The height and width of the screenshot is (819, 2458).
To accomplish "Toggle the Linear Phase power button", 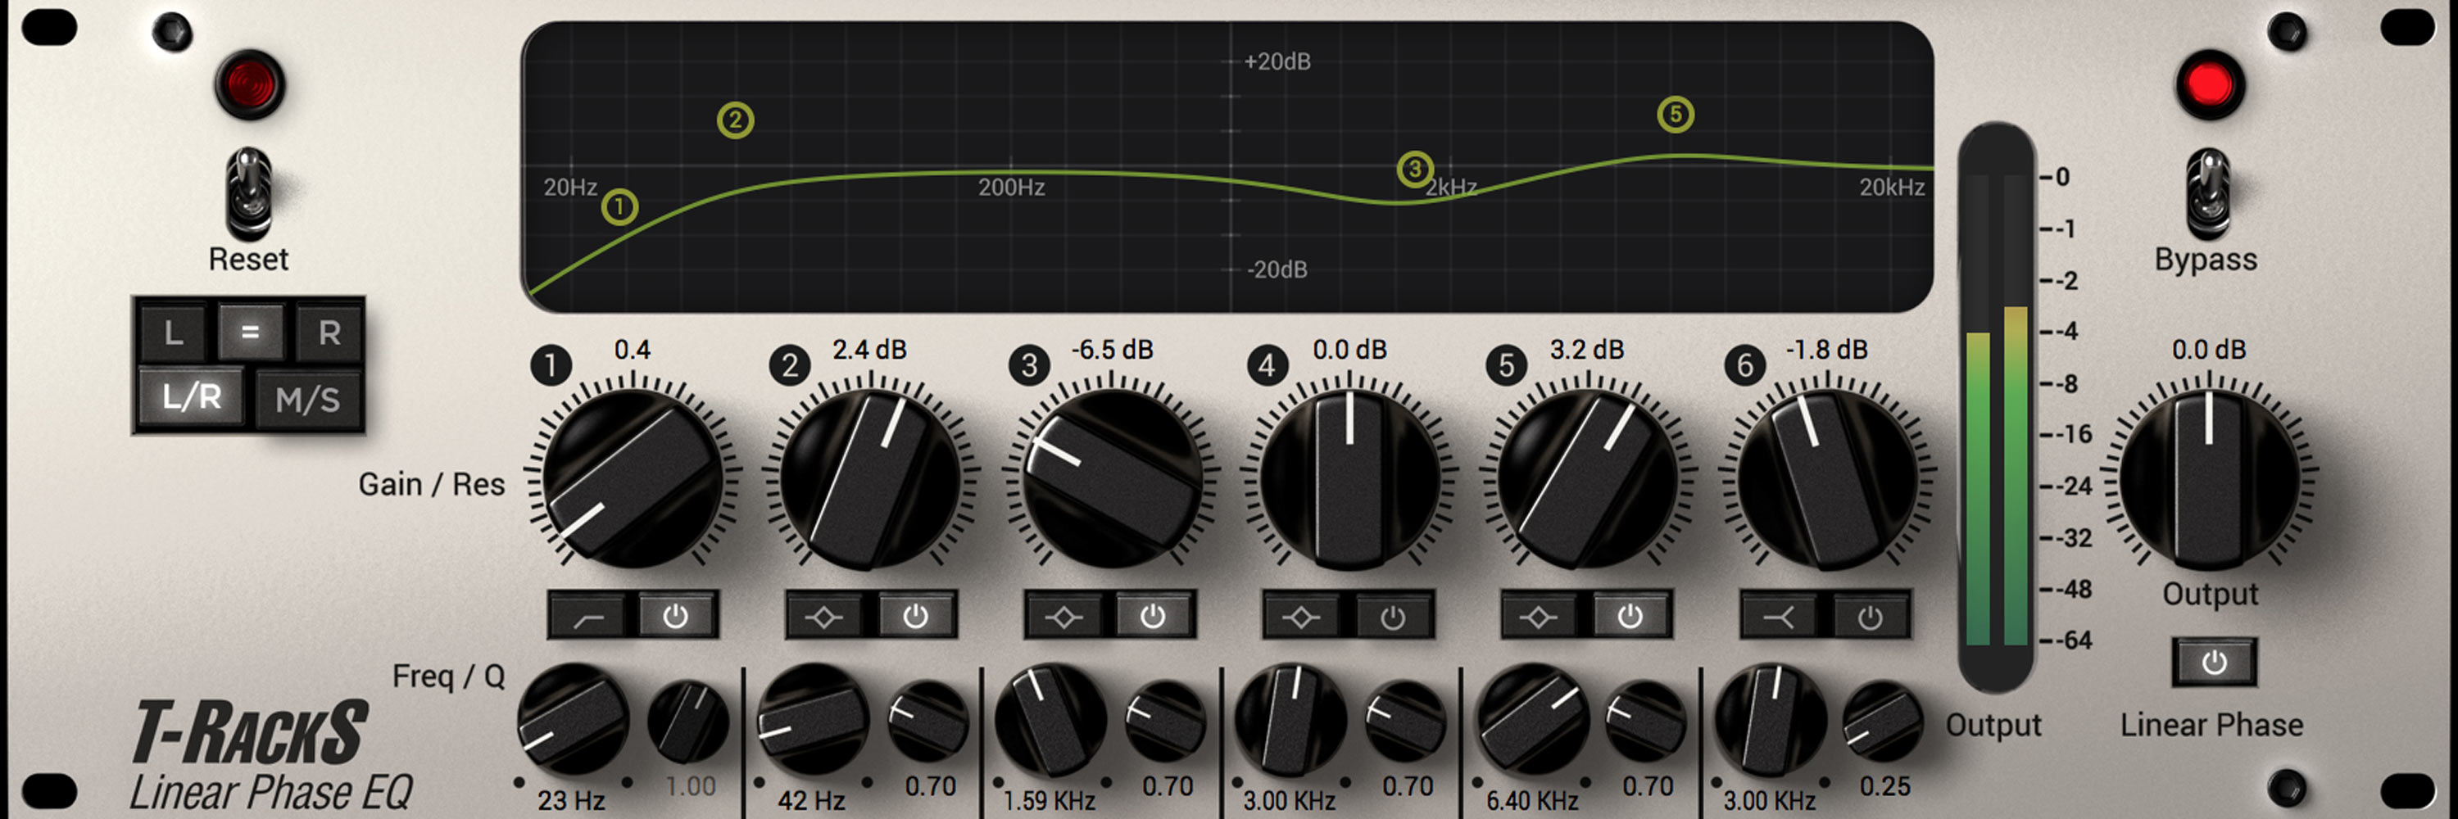I will click(2214, 663).
